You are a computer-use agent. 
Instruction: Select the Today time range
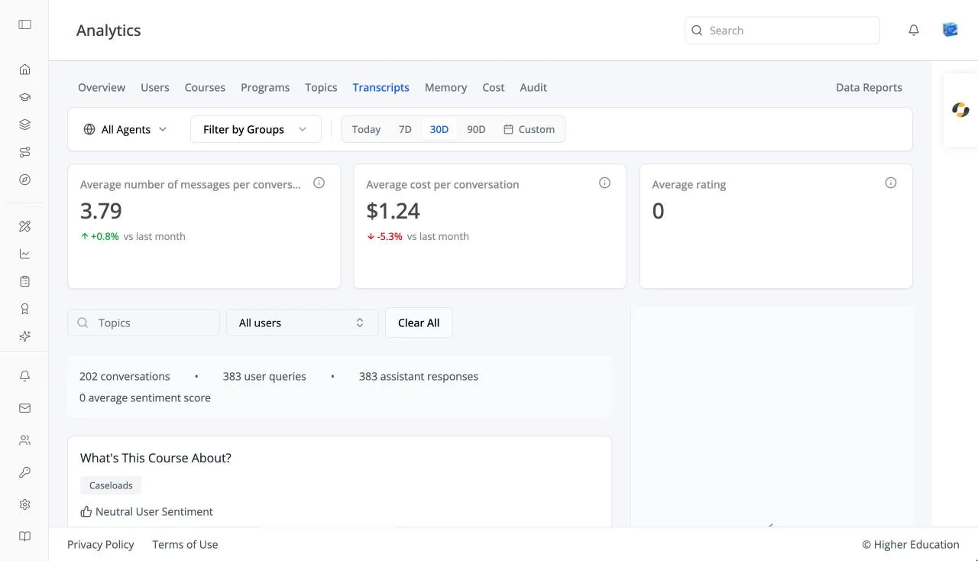point(366,129)
